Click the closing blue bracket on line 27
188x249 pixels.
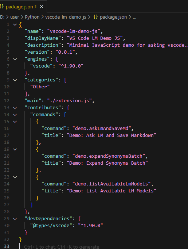(x=32, y=205)
